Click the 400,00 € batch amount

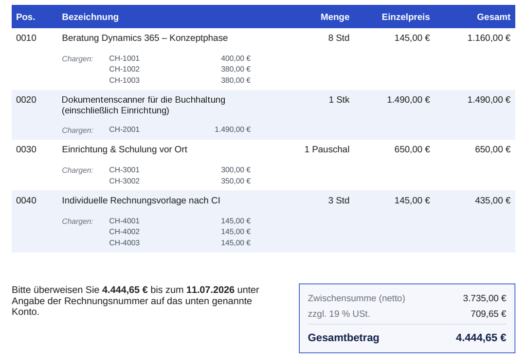click(236, 58)
